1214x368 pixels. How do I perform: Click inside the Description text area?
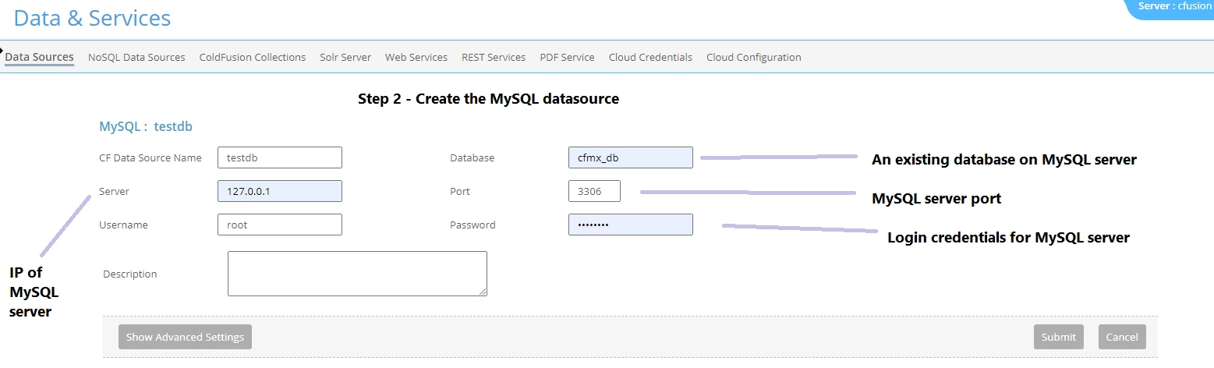point(357,274)
